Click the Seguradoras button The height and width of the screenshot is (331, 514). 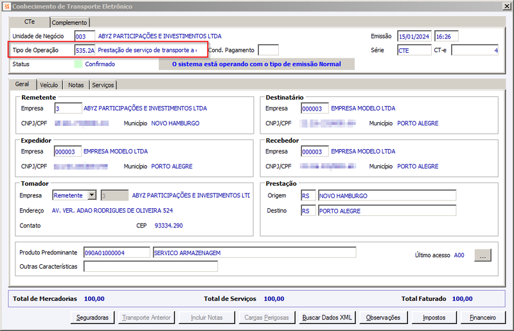coord(93,318)
